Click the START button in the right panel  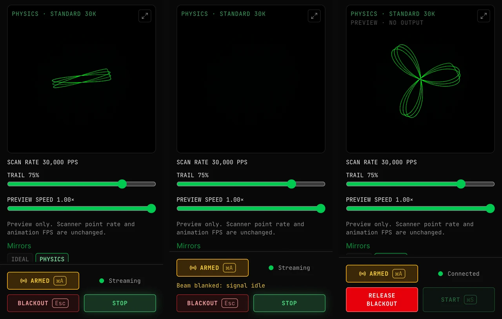(459, 299)
